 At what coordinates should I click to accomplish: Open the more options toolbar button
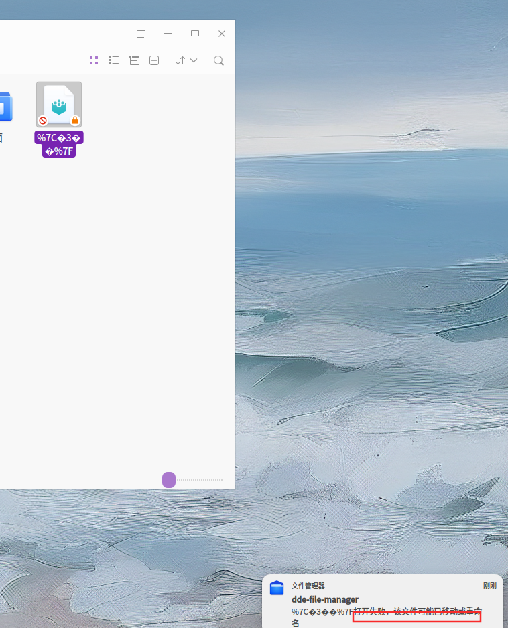point(154,60)
